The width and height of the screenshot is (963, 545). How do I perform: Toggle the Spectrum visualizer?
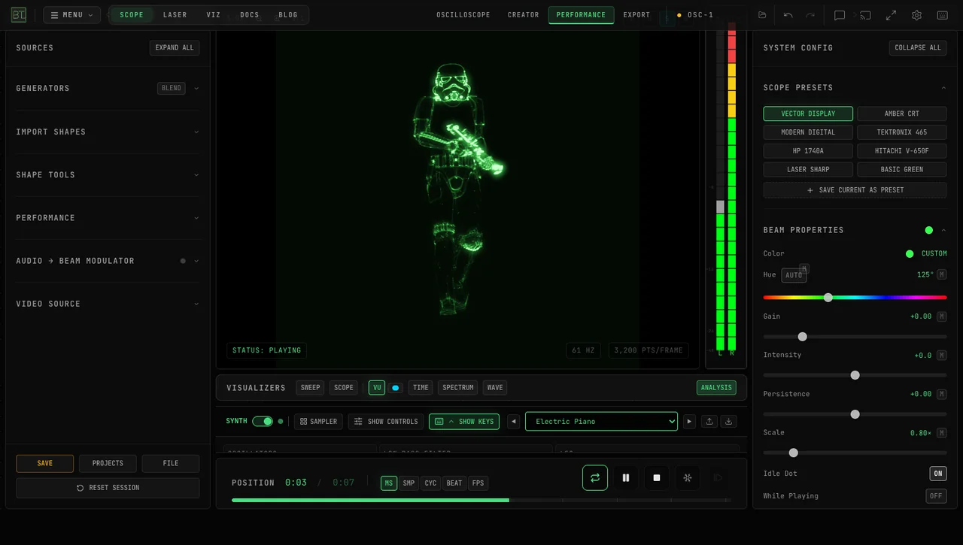(457, 388)
